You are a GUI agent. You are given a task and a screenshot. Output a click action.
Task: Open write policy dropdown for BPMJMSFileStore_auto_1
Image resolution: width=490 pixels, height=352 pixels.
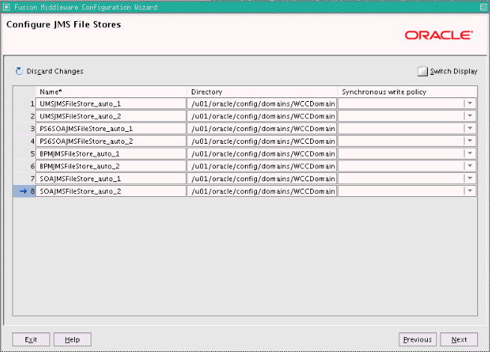pyautogui.click(x=470, y=154)
